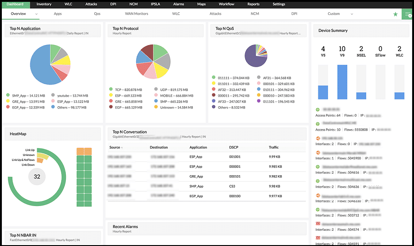Expand the Custom tab dropdown chevron
The image size is (414, 246).
point(352,14)
